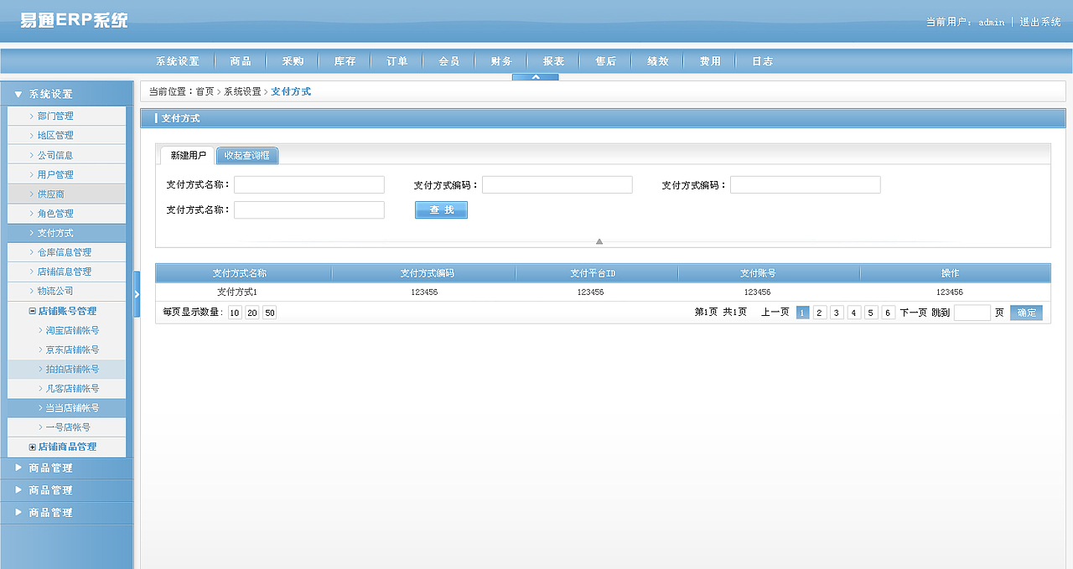The image size is (1073, 569).
Task: Go to page 2
Action: point(820,313)
